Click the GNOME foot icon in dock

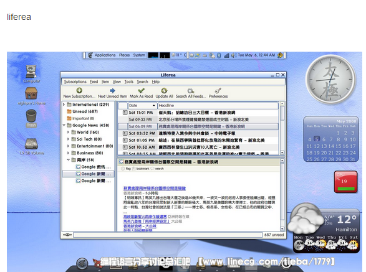(x=82, y=263)
